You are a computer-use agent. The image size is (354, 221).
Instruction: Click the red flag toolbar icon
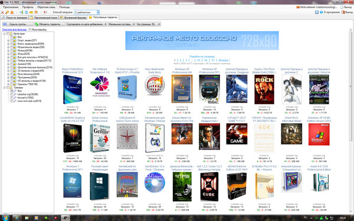pyautogui.click(x=45, y=12)
